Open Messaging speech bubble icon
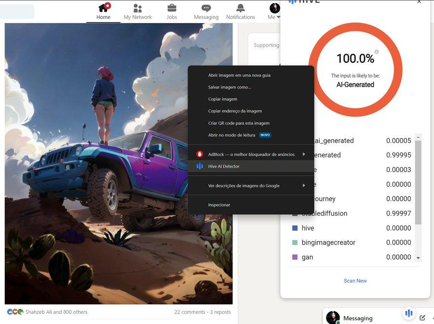 [206, 8]
